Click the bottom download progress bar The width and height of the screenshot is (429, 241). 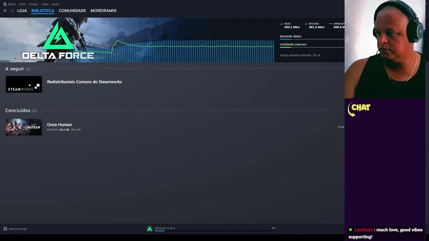pyautogui.click(x=215, y=231)
